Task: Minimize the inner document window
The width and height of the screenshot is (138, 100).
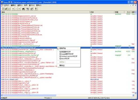Action: tap(131, 5)
